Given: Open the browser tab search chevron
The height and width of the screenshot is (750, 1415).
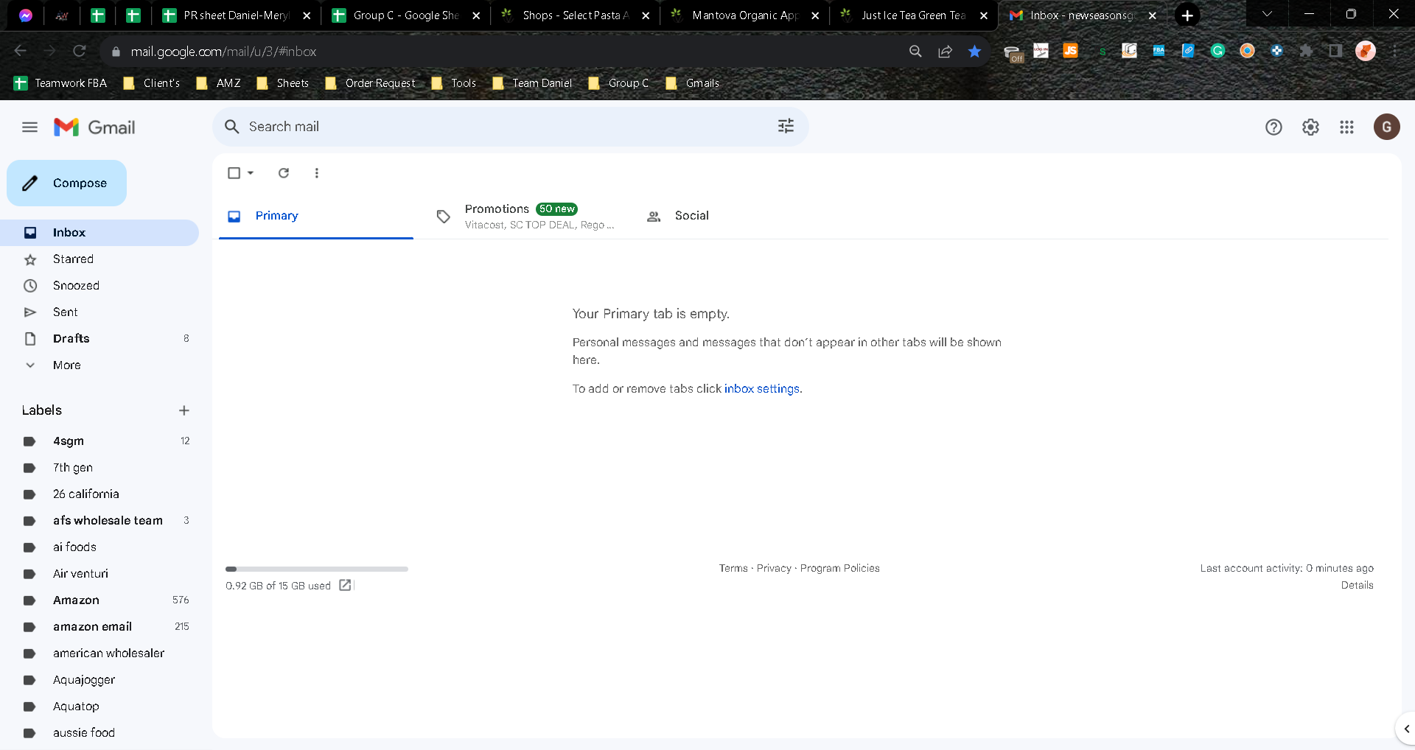Looking at the screenshot, I should pos(1267,14).
